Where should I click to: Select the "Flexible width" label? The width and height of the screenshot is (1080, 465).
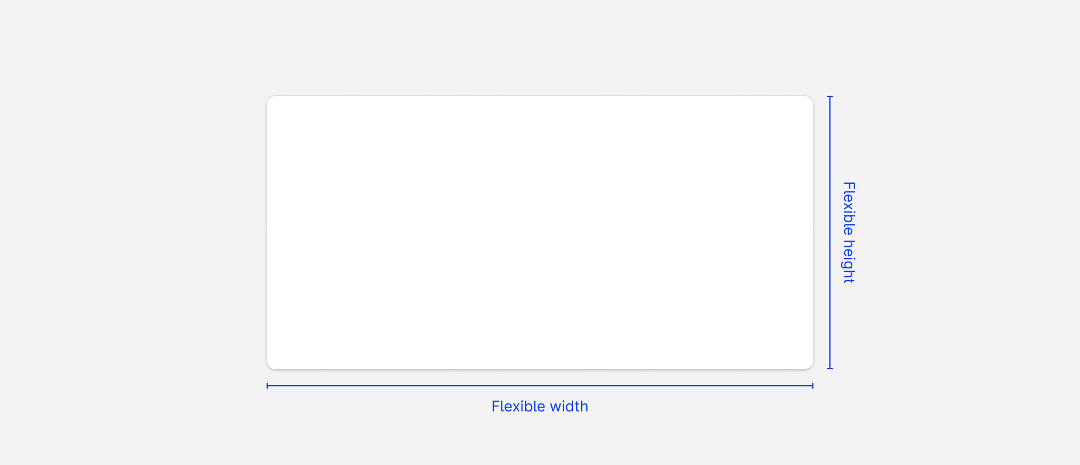[x=539, y=406]
